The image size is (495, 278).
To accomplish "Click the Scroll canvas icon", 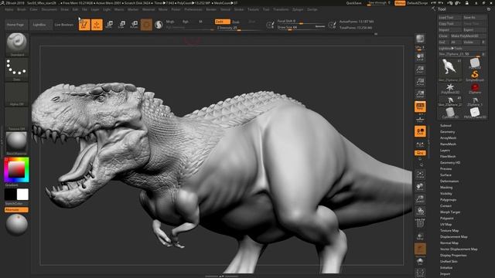I will 420,56.
